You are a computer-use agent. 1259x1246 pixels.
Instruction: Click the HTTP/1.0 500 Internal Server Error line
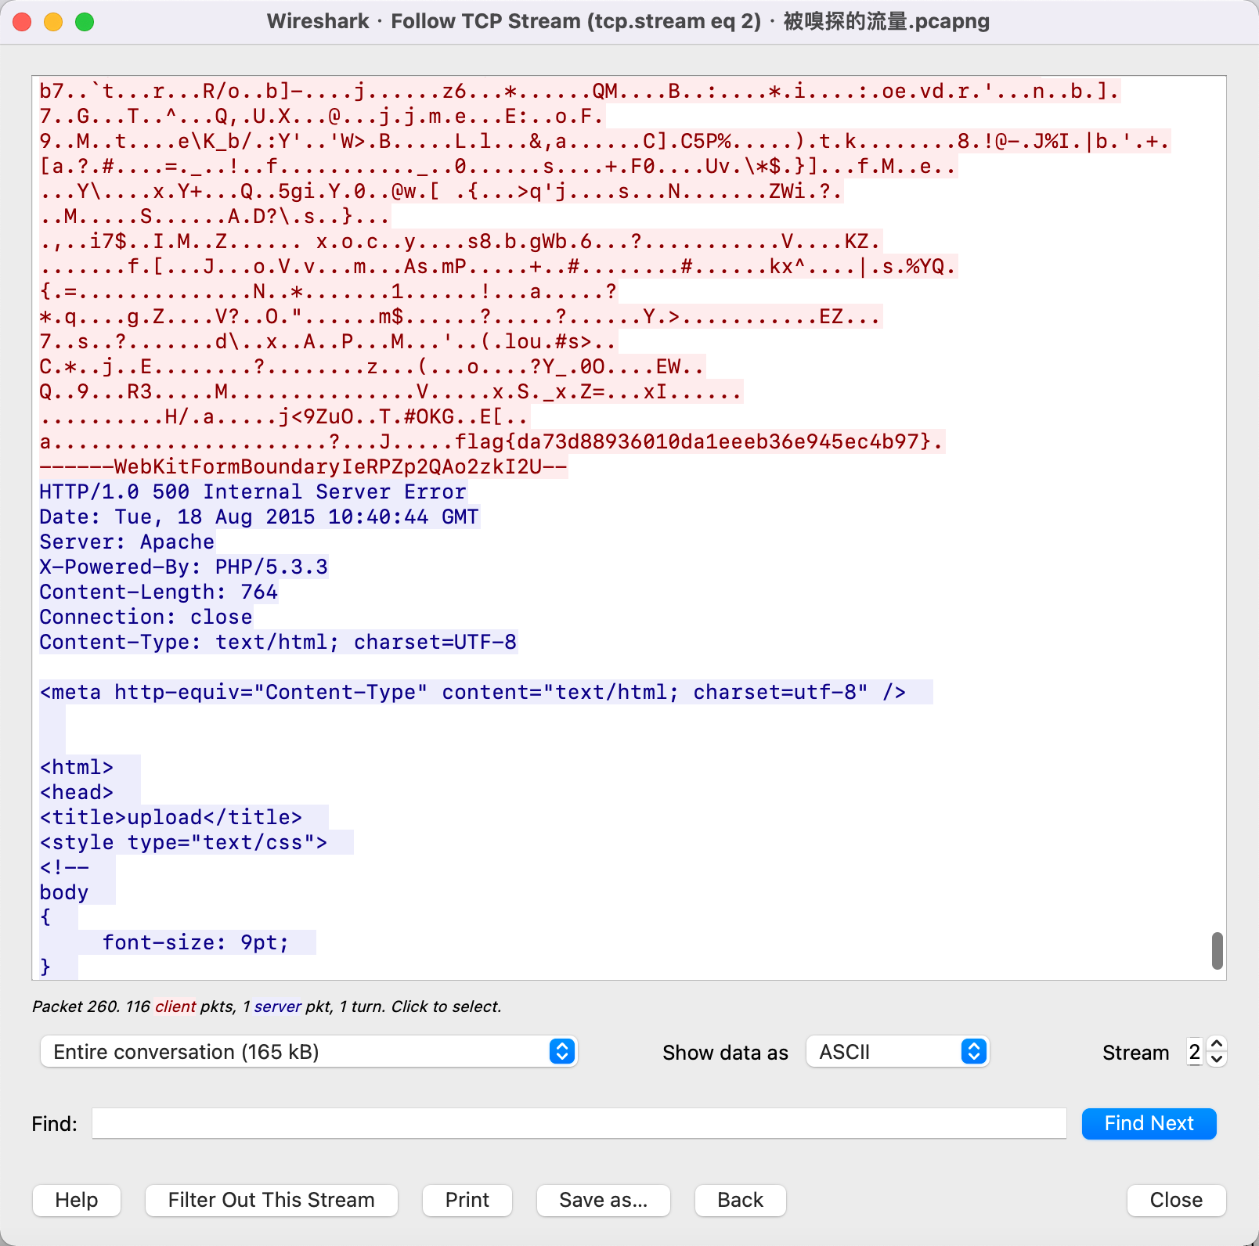[x=253, y=492]
